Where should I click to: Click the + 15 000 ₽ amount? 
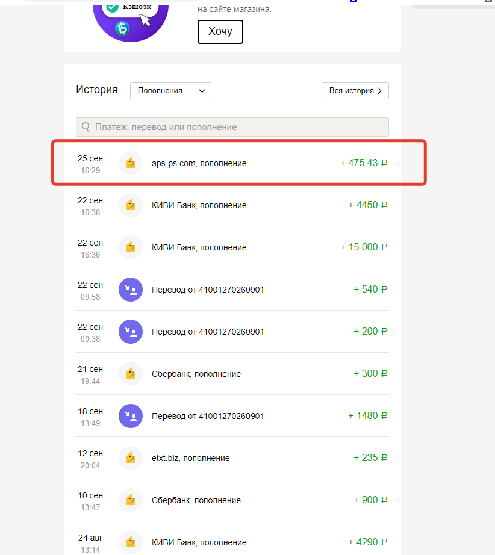(363, 247)
